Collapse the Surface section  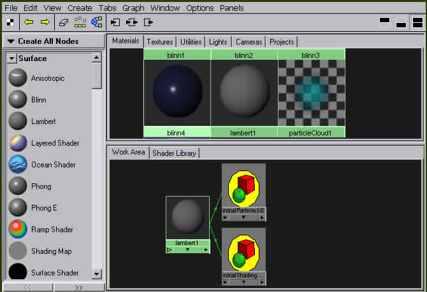point(12,59)
